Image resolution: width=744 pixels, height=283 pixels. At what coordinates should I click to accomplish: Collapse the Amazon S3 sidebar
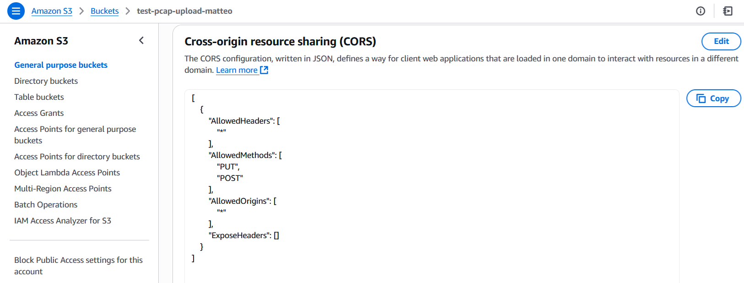pos(141,41)
